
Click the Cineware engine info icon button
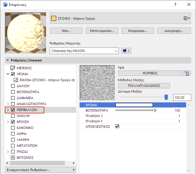(x=126, y=51)
